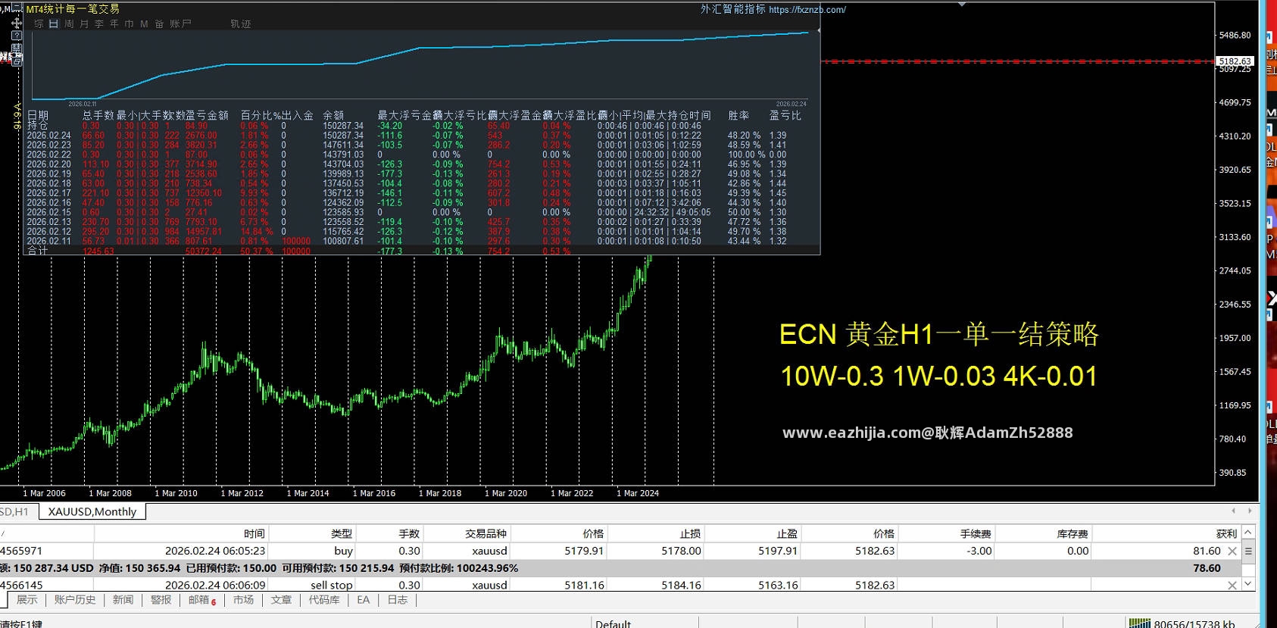Viewport: 1277px width, 628px height.
Task: Select the 季 quarterly period tab
Action: (x=99, y=24)
